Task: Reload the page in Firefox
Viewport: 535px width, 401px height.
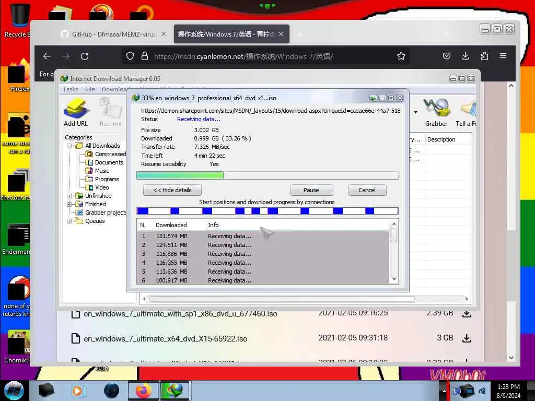Action: [x=85, y=56]
